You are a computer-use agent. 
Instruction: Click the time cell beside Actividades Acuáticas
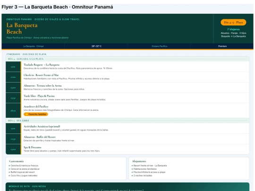tap(13, 128)
